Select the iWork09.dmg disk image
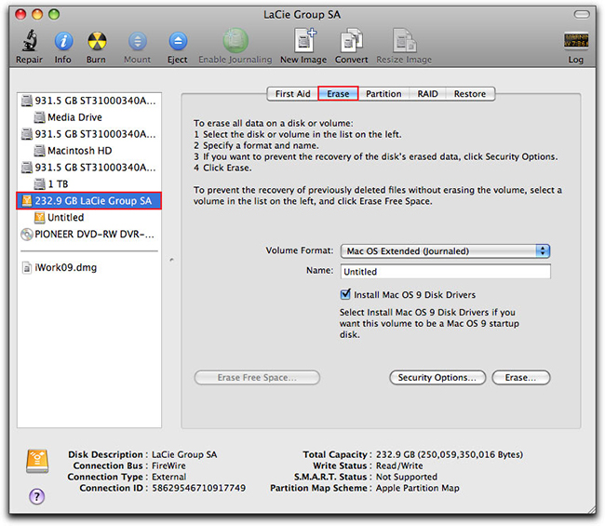 click(x=89, y=267)
